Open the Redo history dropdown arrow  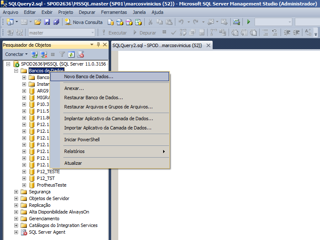[x=203, y=22]
